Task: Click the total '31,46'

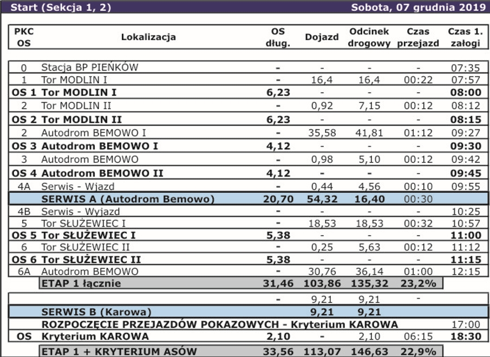Action: [x=278, y=283]
